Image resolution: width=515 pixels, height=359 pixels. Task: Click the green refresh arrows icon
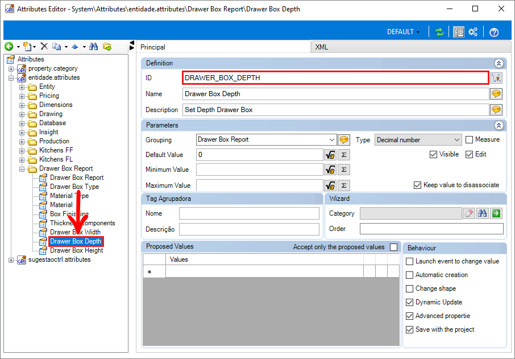[439, 32]
